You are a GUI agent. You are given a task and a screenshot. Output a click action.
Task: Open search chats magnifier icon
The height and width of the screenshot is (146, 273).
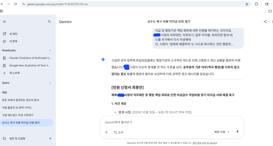click(49, 21)
